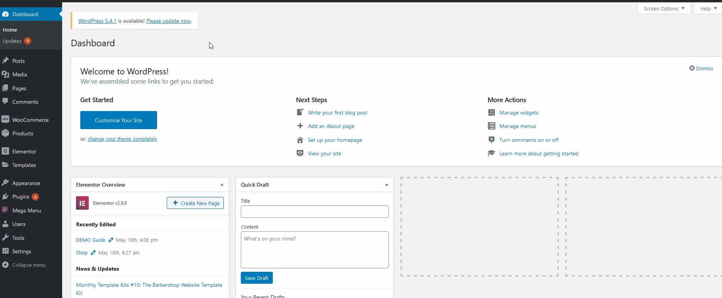The image size is (722, 298).
Task: Click the Media icon in sidebar
Action: (5, 74)
